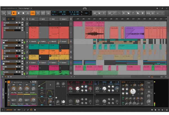Click the delete circle-x icon
169x115 pixels.
pos(143,13)
